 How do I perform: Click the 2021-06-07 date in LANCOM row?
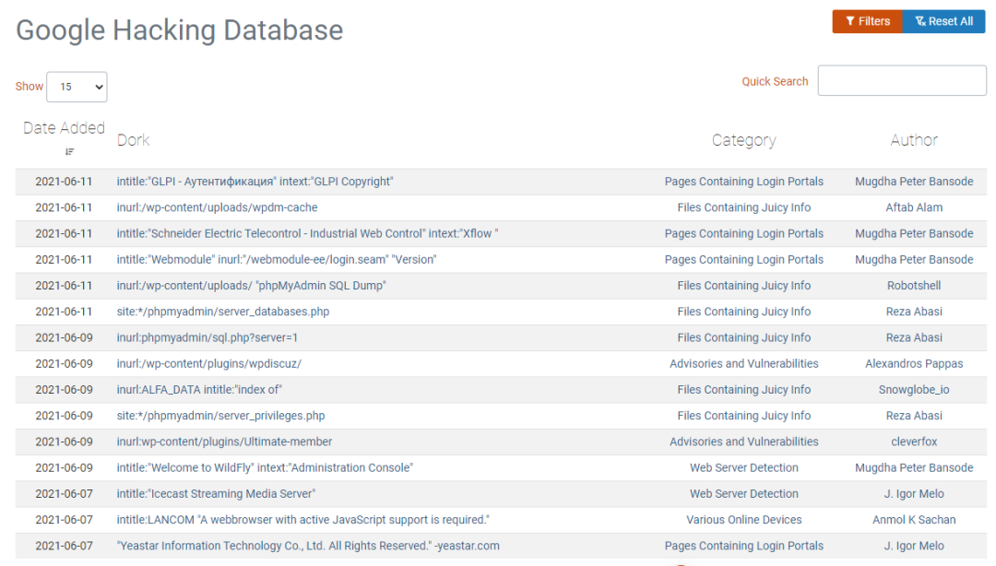click(64, 520)
